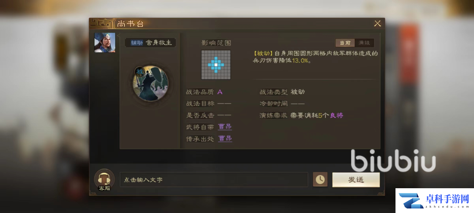This screenshot has width=474, height=213.
Task: Select the general portrait avatar at top-left
Action: pyautogui.click(x=105, y=43)
